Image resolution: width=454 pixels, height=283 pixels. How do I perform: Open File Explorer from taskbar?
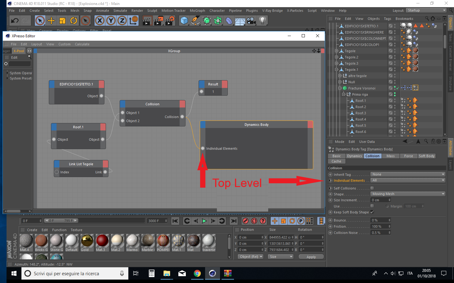click(x=167, y=273)
